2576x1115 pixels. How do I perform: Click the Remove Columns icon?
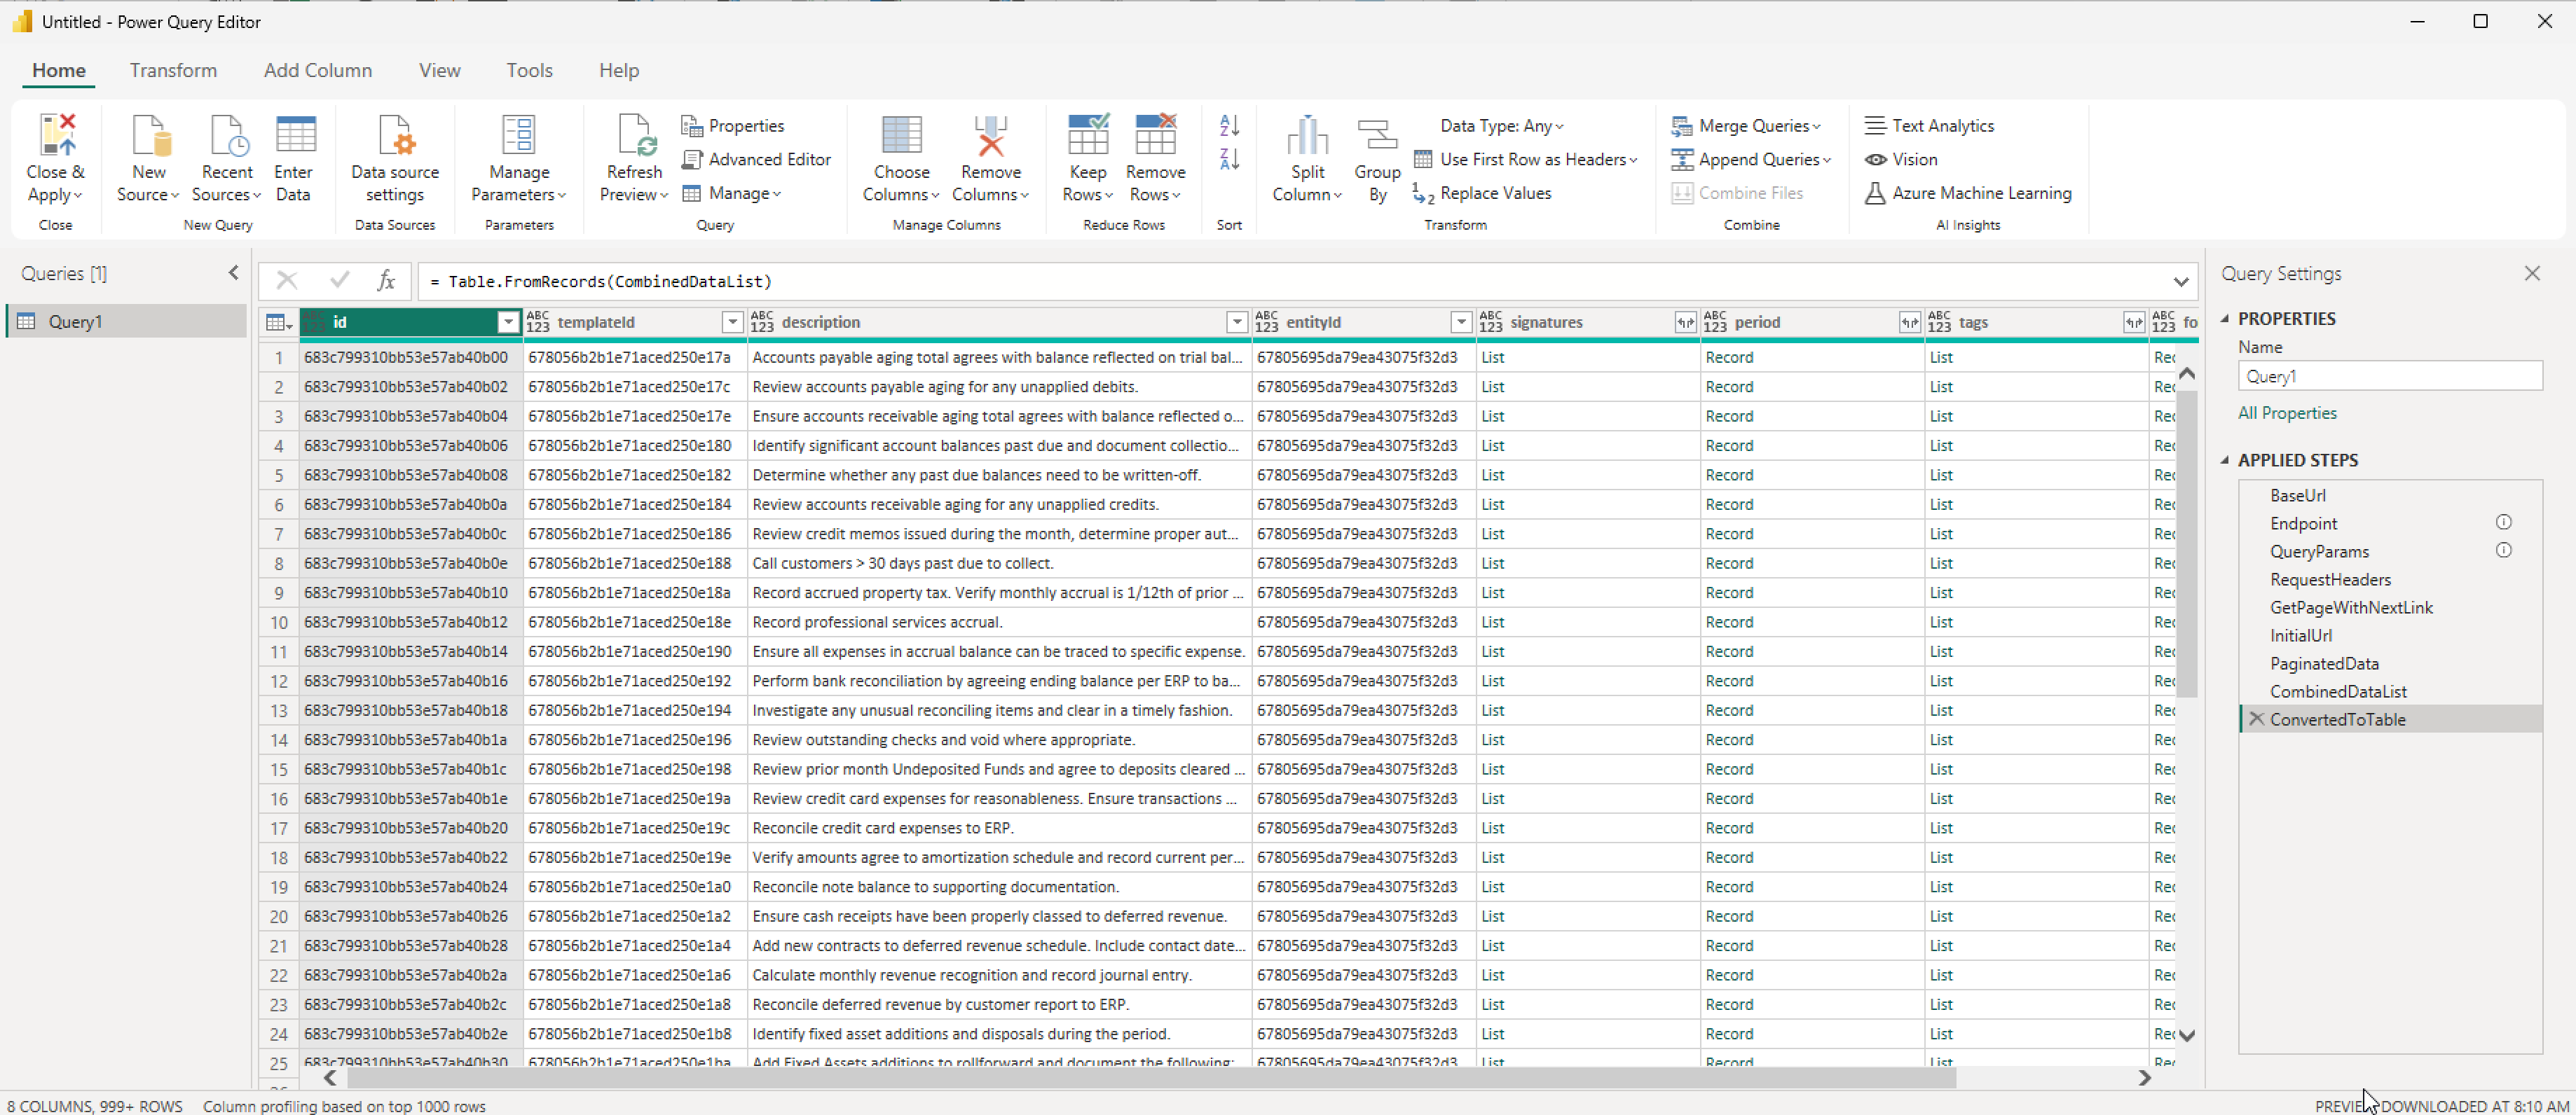[x=990, y=135]
